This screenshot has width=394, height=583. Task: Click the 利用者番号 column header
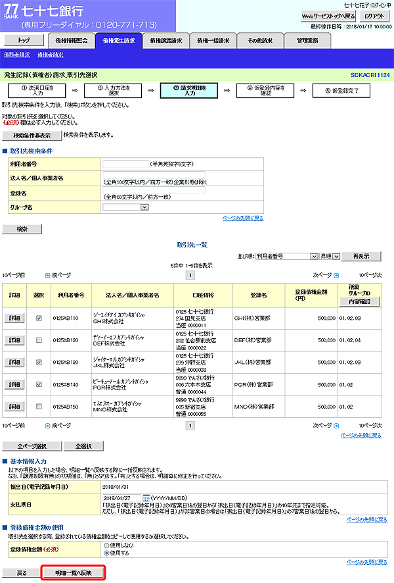click(x=71, y=295)
